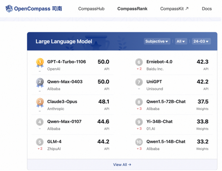The image size is (222, 171).
Task: Click the 33.2 score of Qwen1.5-14B-Chat
Action: click(203, 142)
